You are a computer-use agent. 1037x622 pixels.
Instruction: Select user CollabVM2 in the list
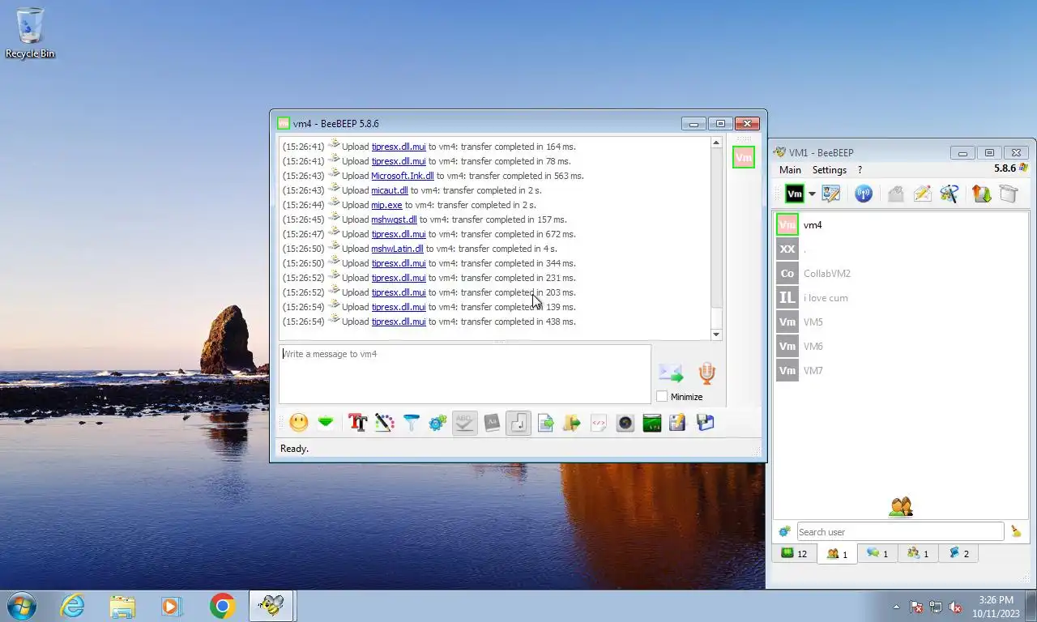coord(901,274)
